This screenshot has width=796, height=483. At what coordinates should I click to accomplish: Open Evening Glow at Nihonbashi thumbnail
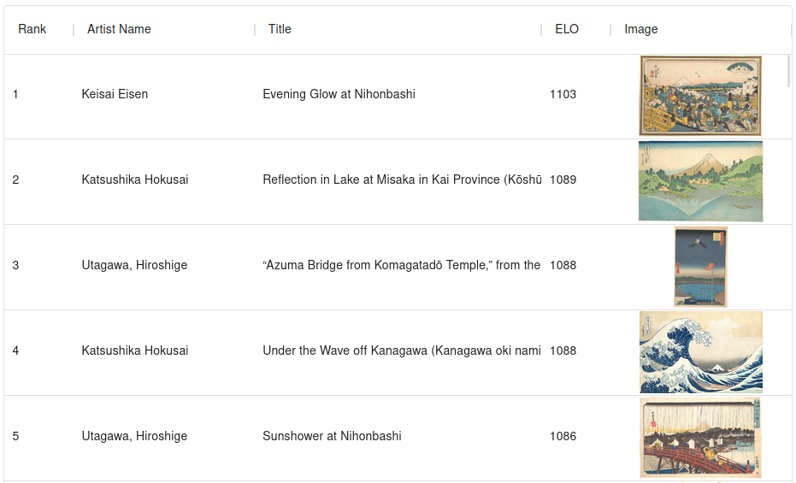(x=700, y=96)
